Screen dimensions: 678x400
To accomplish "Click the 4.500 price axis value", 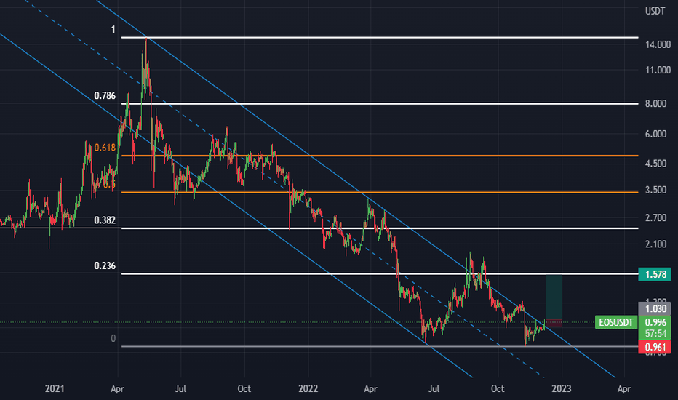I will [656, 164].
